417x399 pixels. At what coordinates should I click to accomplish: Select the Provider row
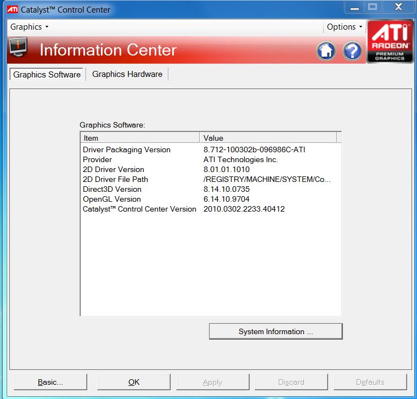click(211, 159)
